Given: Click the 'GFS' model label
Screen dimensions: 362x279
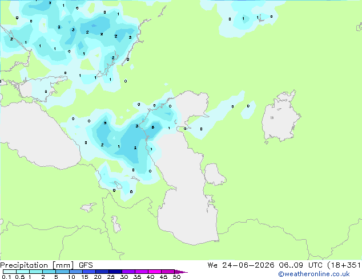Looking at the screenshot, I should click(x=86, y=265).
